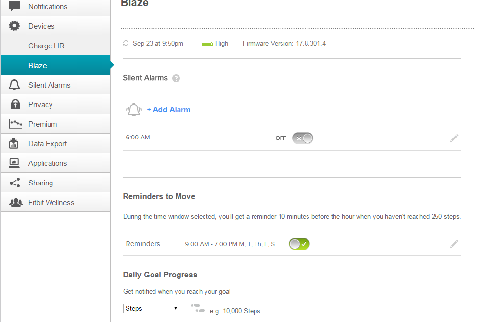The width and height of the screenshot is (486, 322).
Task: Click the reminder schedule 9:00 AM - 7:00 PM
Action: tap(230, 244)
